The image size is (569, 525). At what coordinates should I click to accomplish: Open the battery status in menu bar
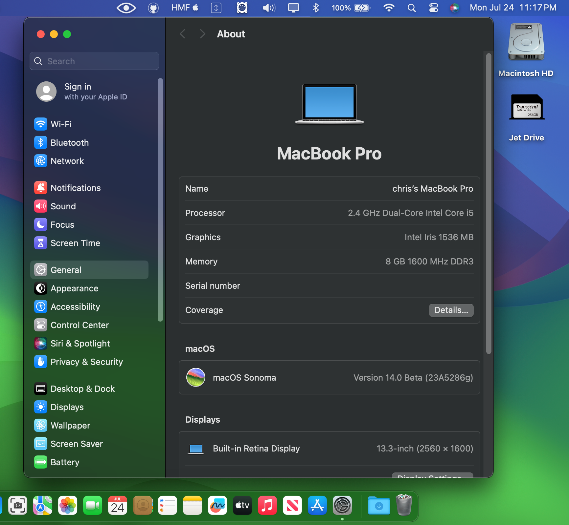[x=351, y=8]
